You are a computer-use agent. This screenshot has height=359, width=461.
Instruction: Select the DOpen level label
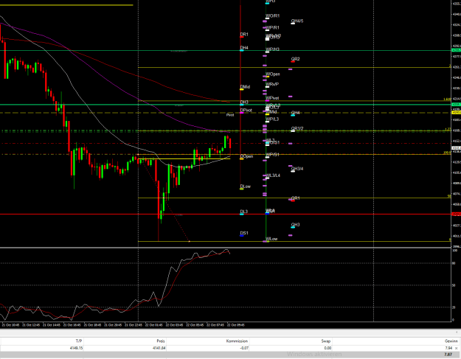(246, 156)
